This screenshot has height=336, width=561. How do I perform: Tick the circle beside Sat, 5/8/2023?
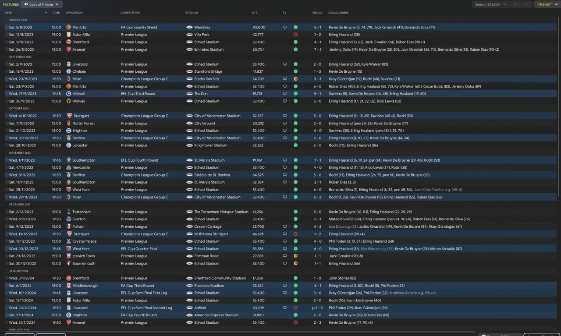[x=7, y=27]
